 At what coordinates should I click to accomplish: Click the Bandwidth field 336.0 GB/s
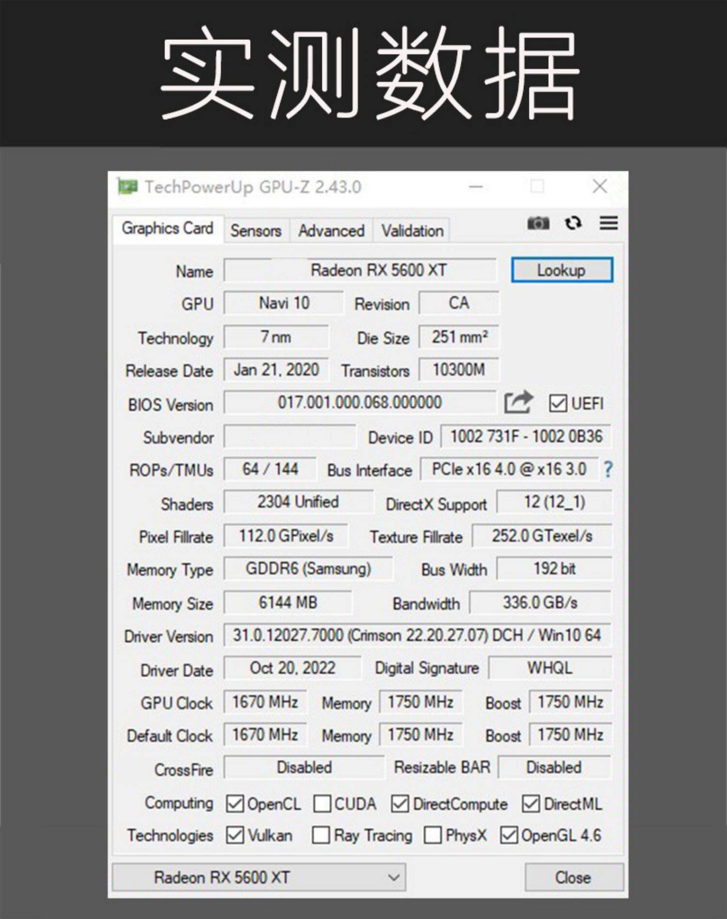coord(540,603)
